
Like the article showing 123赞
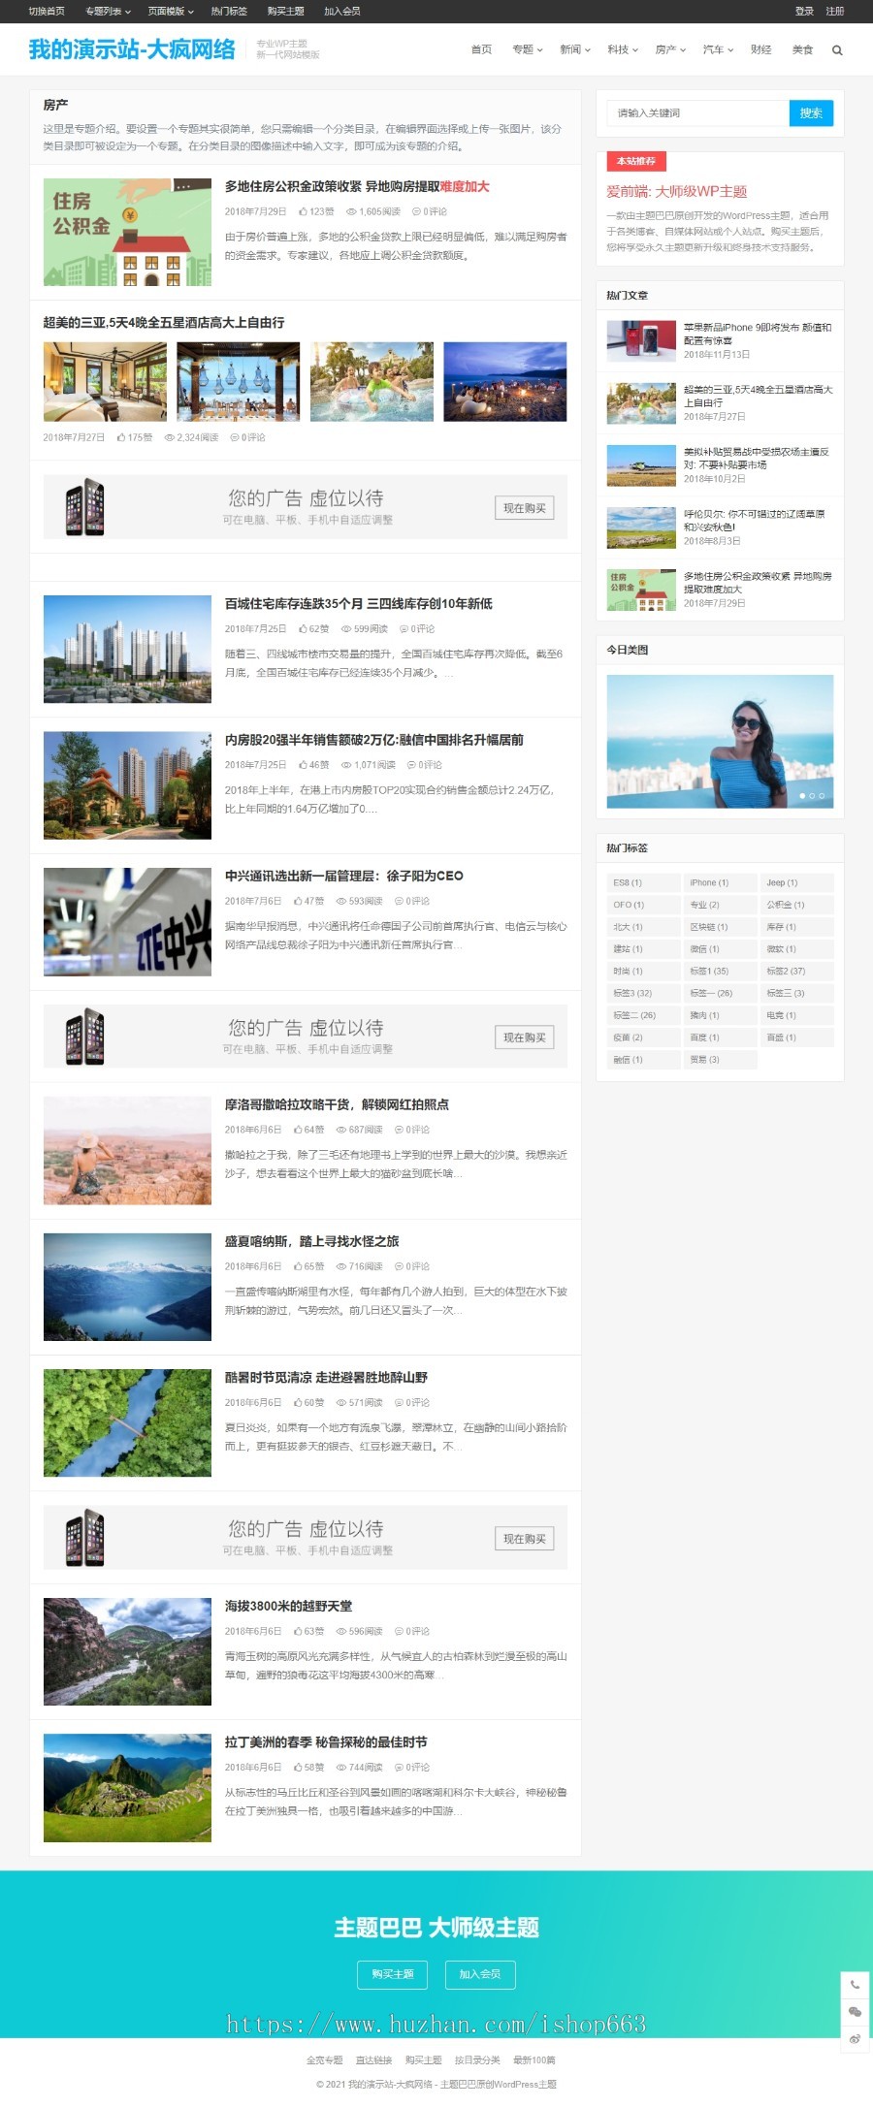[x=303, y=211]
